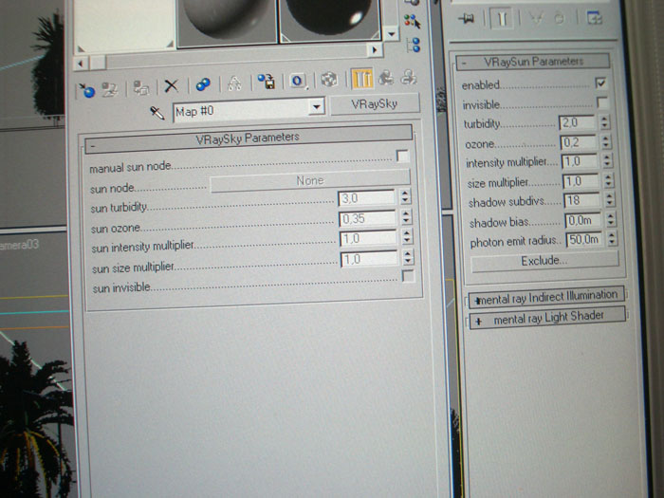This screenshot has height=498, width=664.
Task: Uncheck the VRaySun enabled checkbox
Action: click(x=600, y=83)
